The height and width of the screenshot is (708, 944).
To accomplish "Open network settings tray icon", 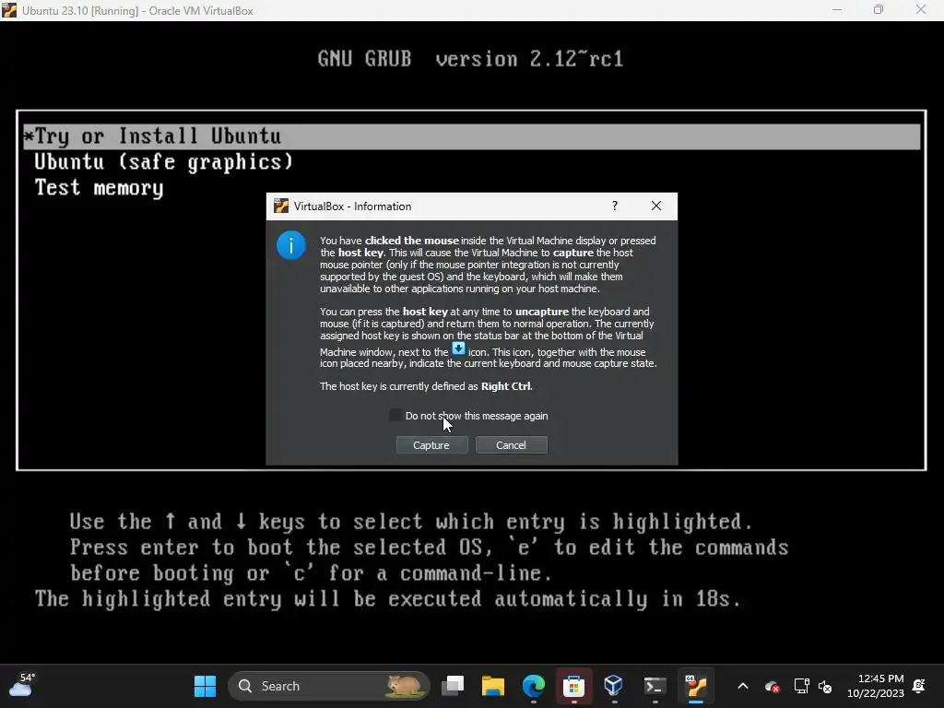I will coord(801,686).
